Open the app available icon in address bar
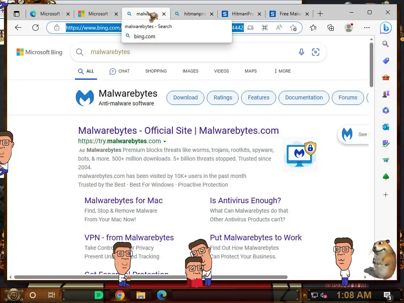Image resolution: width=404 pixels, height=303 pixels. [251, 28]
